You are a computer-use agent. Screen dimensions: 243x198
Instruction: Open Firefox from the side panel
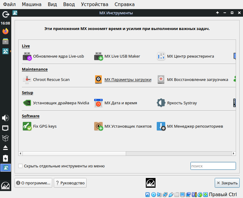click(5, 31)
